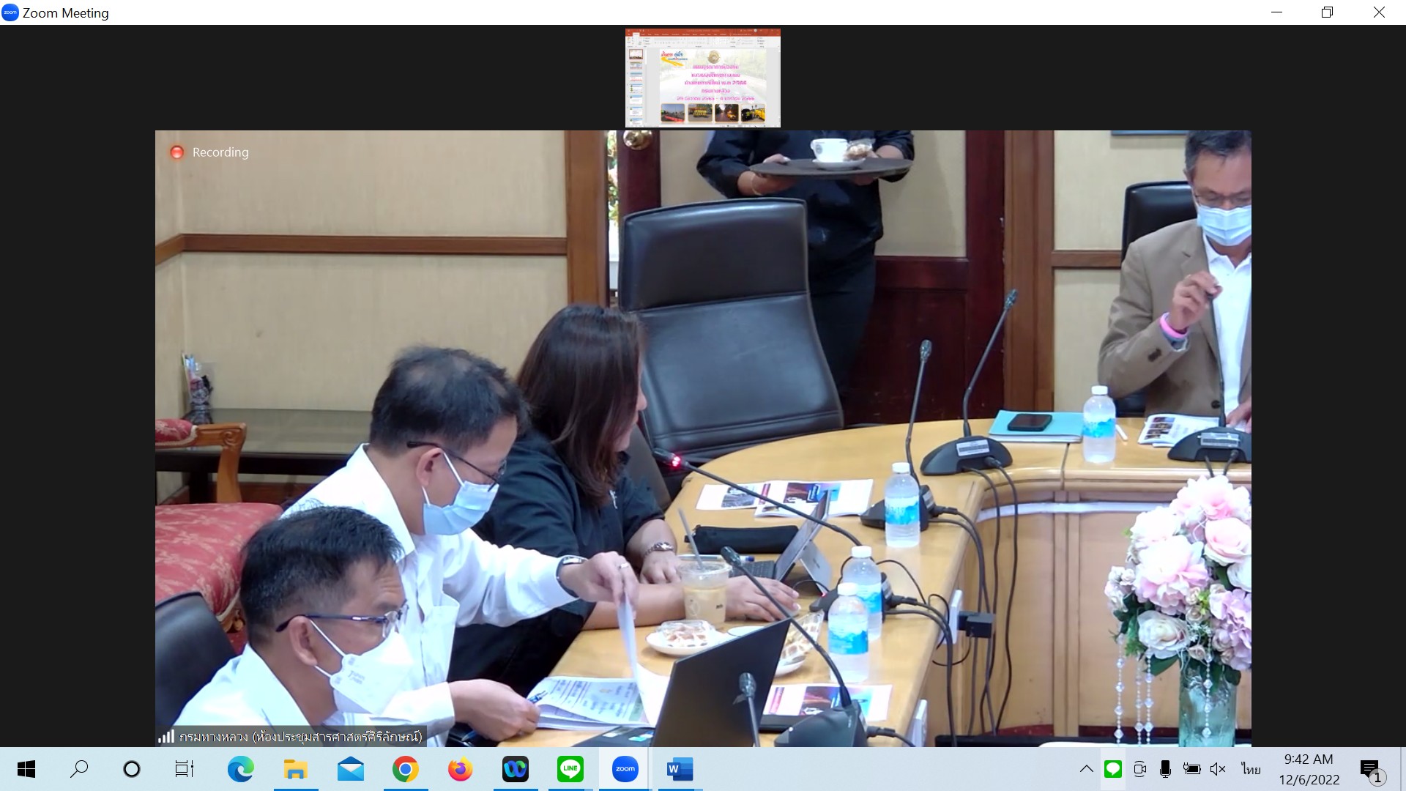
Task: Launch Microsoft Edge browser
Action: 240,769
